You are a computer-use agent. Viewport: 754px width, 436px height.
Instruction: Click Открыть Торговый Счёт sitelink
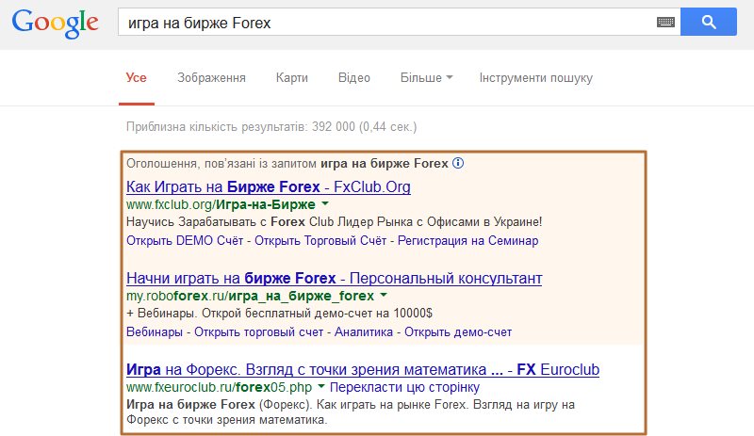[x=320, y=240]
